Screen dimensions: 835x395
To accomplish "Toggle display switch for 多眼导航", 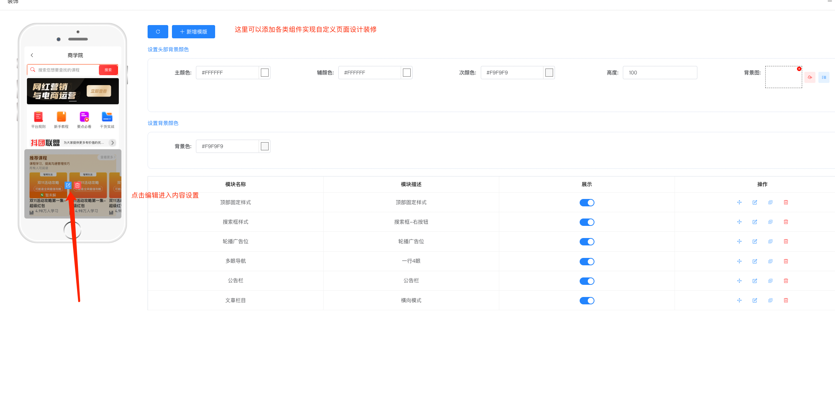I will 587,262.
